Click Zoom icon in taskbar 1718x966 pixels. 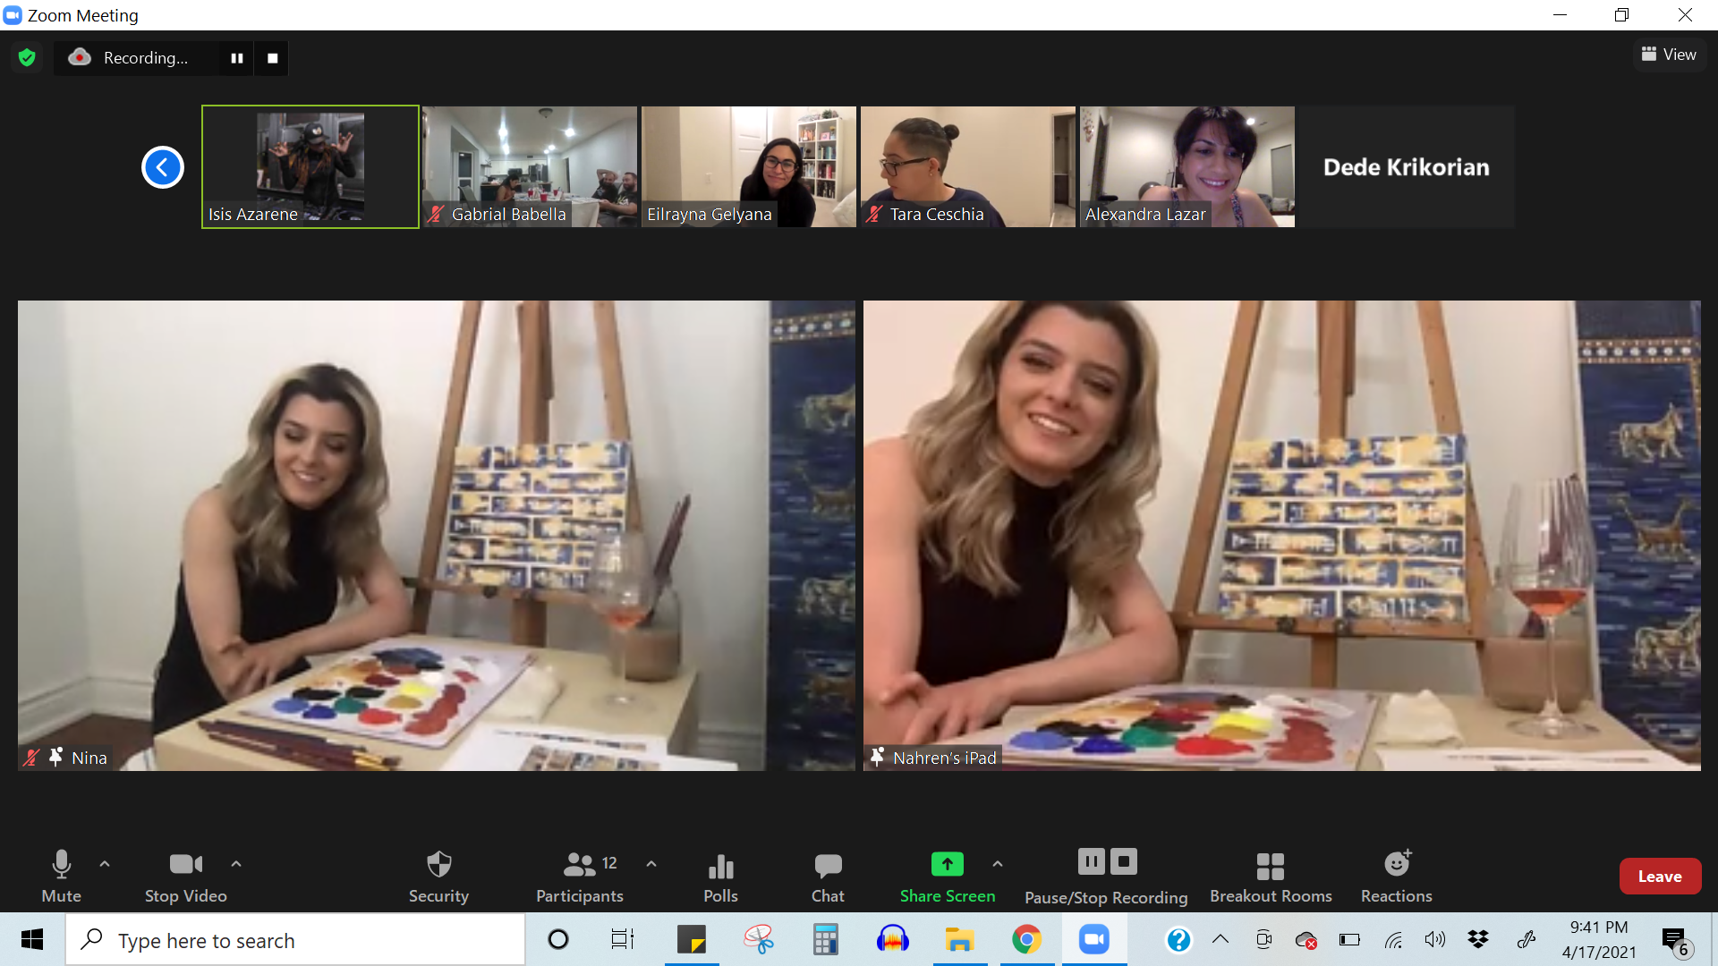click(1093, 939)
